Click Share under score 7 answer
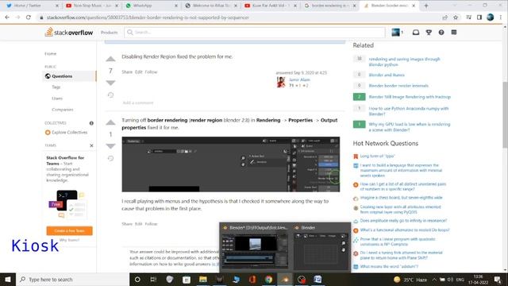The width and height of the screenshot is (508, 286). 127,72
